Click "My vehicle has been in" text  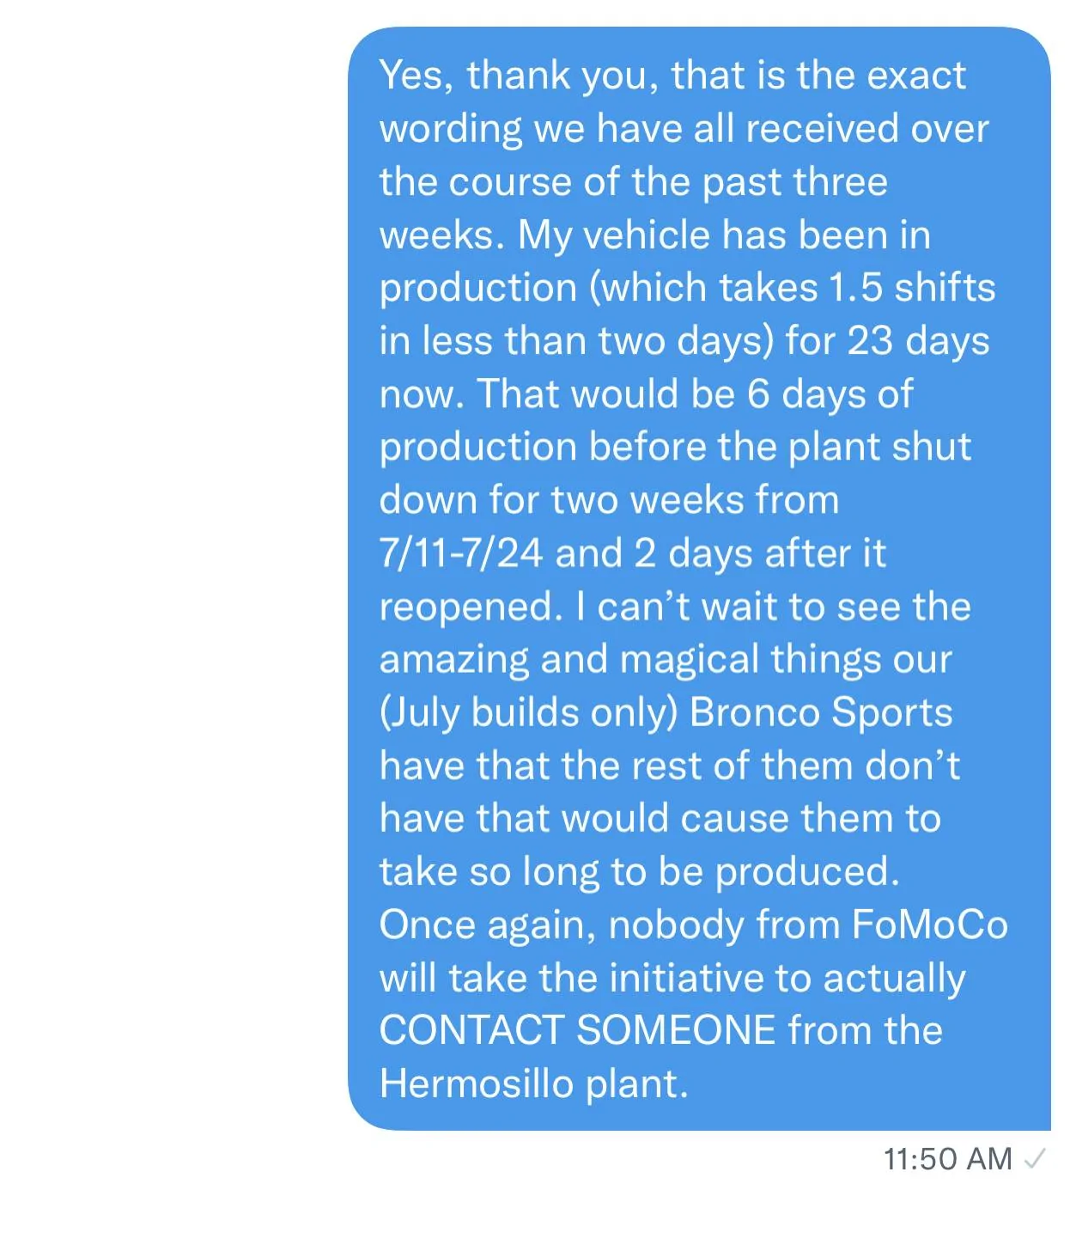point(723,235)
